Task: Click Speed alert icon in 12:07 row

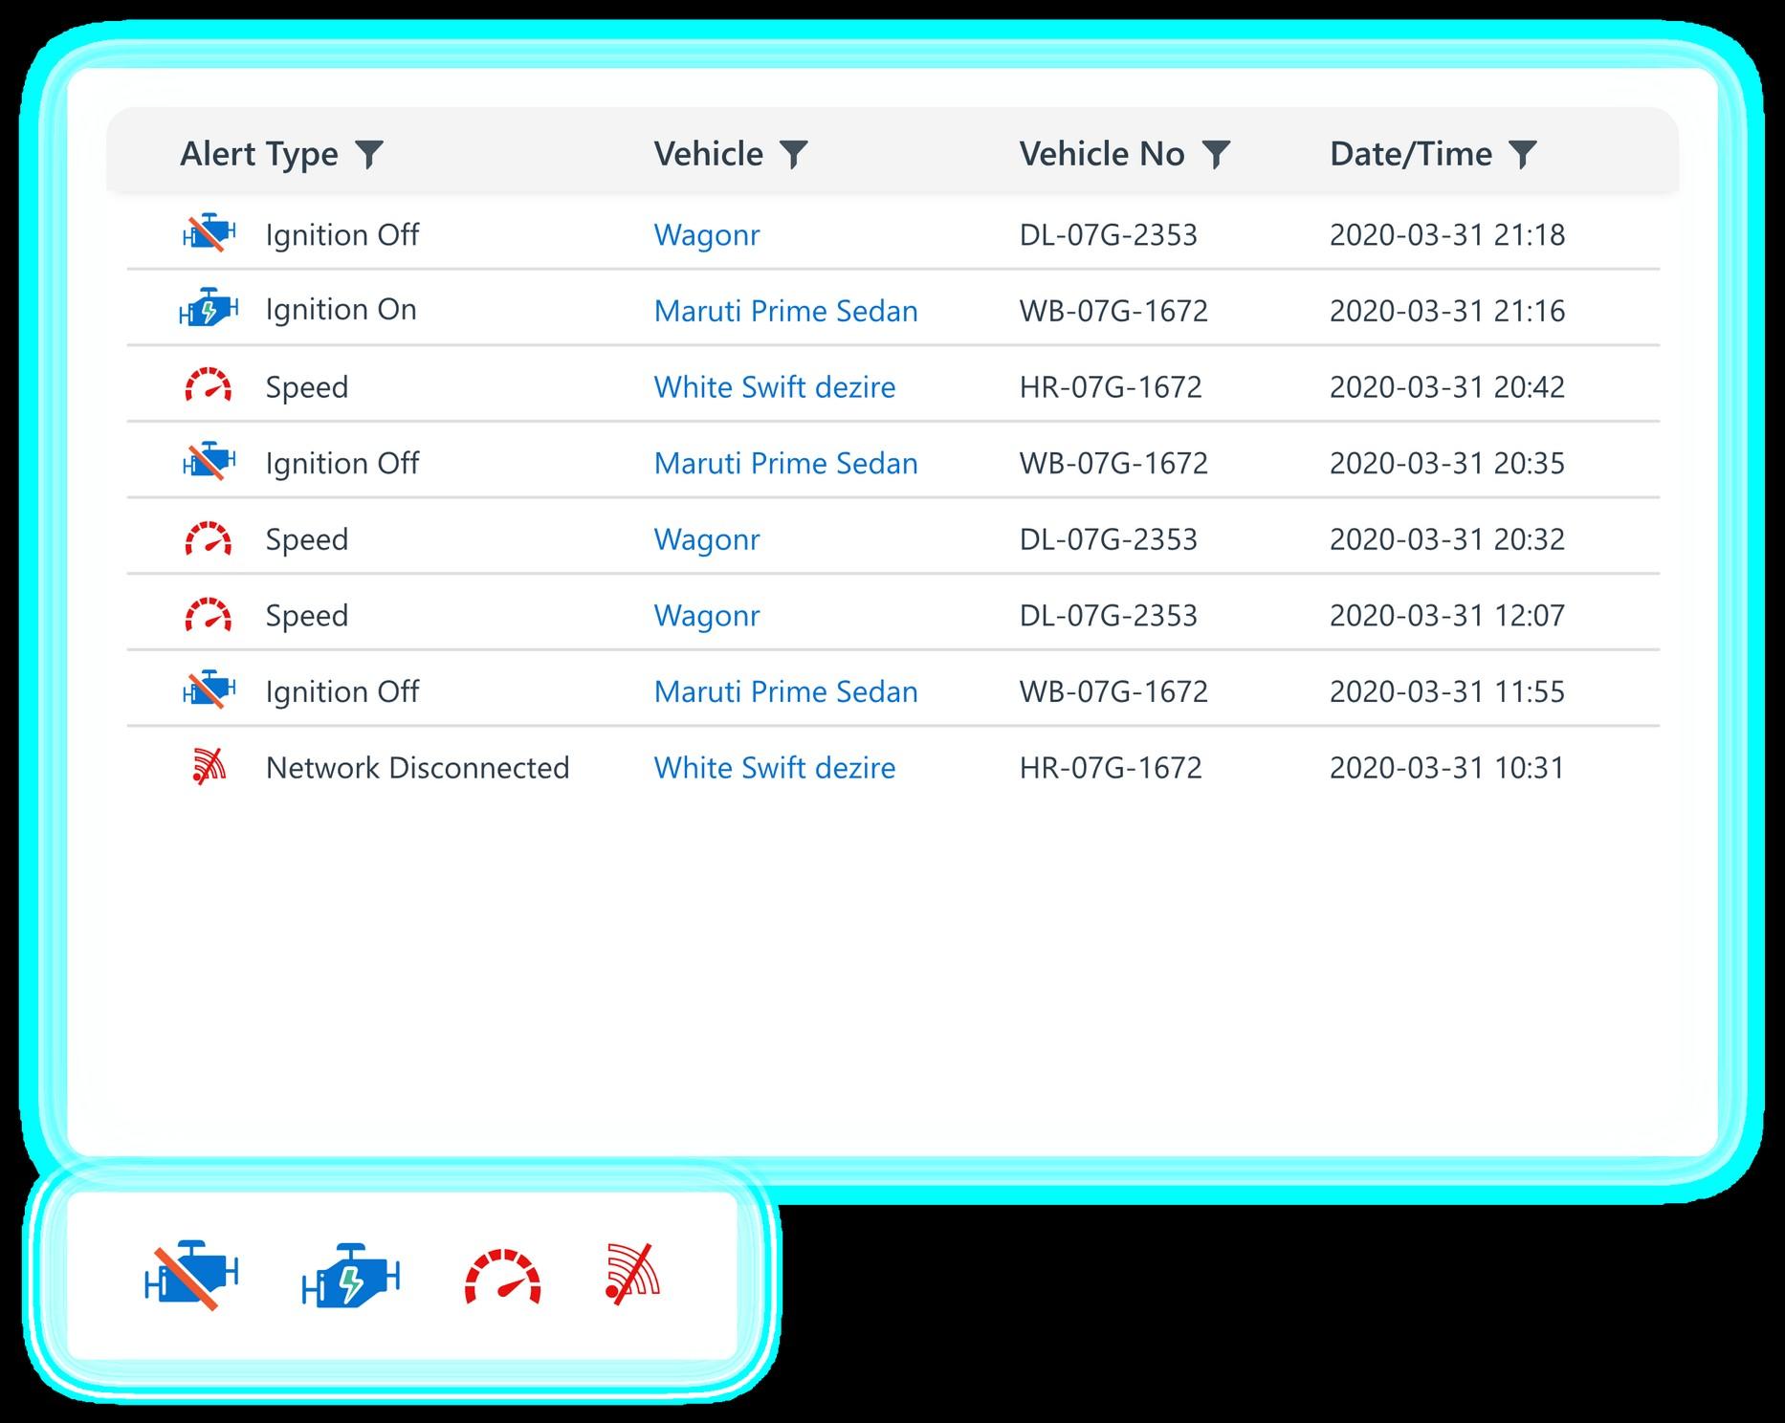Action: click(x=209, y=615)
